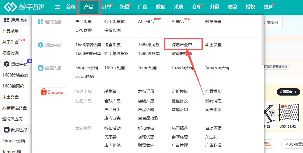Open the 授权 top menu
The image size is (303, 153).
coord(251,7)
